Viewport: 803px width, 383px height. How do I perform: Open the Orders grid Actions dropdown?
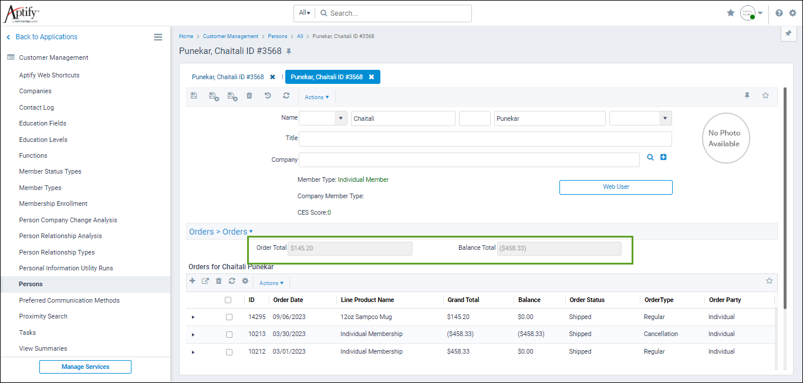(x=271, y=283)
